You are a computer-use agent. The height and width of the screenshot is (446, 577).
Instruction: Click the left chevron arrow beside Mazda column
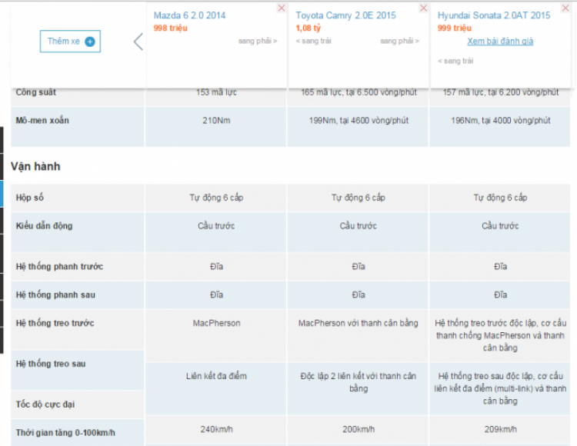[138, 42]
